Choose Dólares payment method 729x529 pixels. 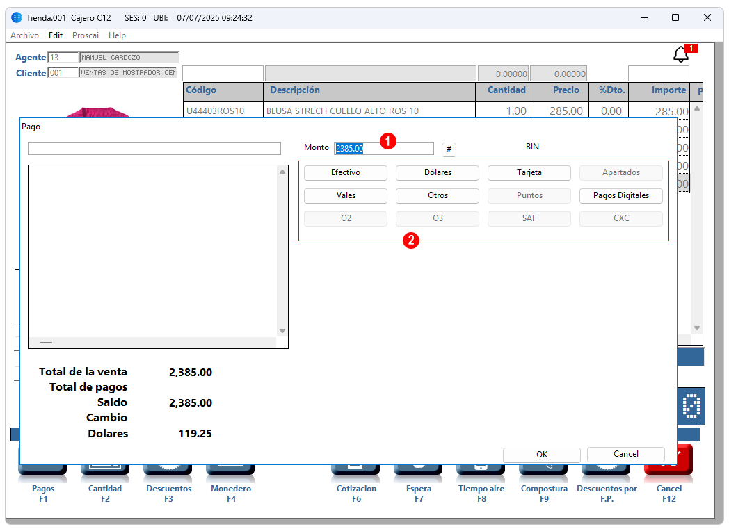tap(438, 173)
